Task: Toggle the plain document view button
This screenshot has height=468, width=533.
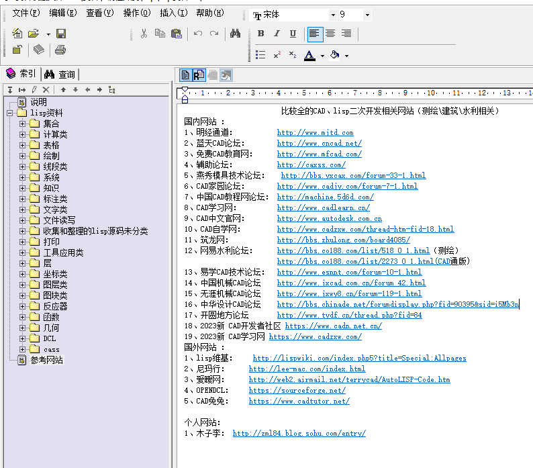Action: point(185,75)
